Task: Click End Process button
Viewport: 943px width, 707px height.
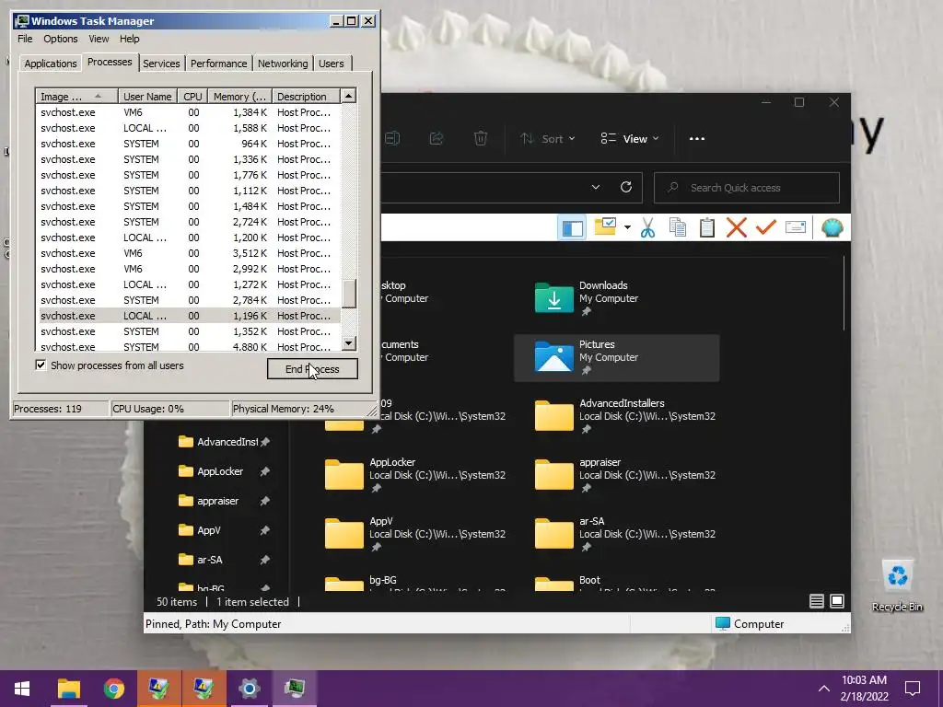Action: point(312,369)
